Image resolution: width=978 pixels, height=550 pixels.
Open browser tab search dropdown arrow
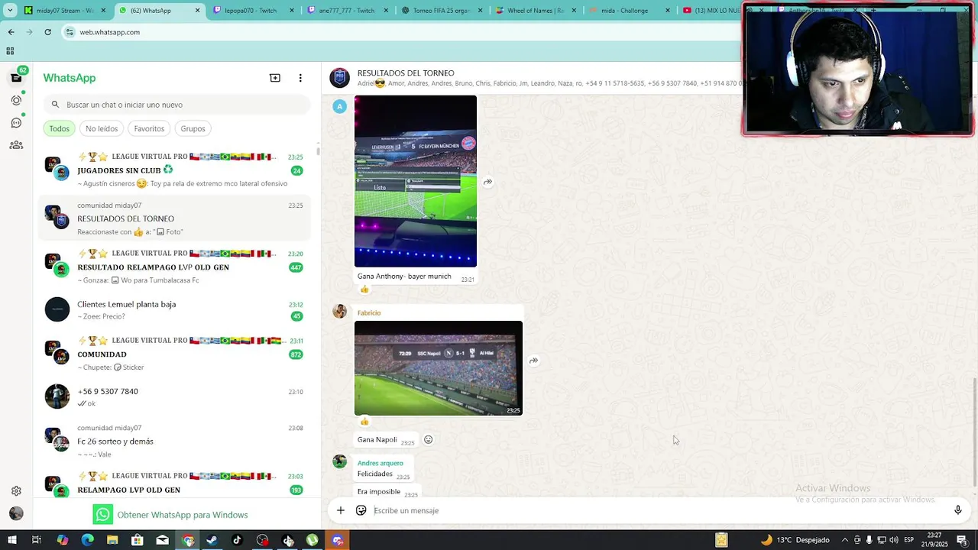pos(10,11)
